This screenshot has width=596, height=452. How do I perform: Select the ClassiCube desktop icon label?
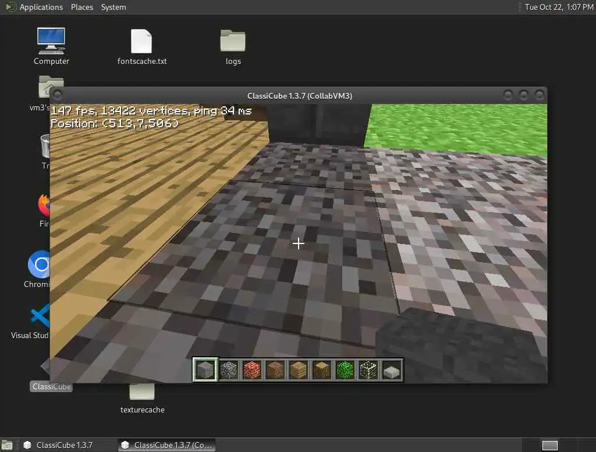click(x=51, y=387)
